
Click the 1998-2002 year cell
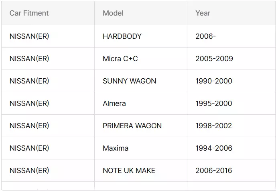pos(231,126)
